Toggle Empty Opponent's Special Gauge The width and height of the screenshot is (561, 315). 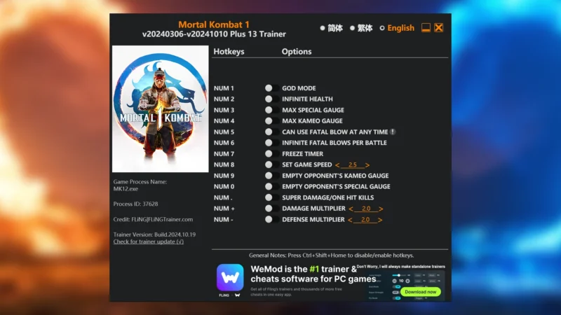(x=272, y=186)
